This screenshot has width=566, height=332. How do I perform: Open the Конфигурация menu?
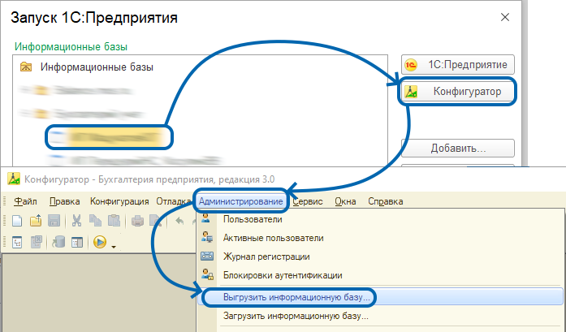point(119,201)
